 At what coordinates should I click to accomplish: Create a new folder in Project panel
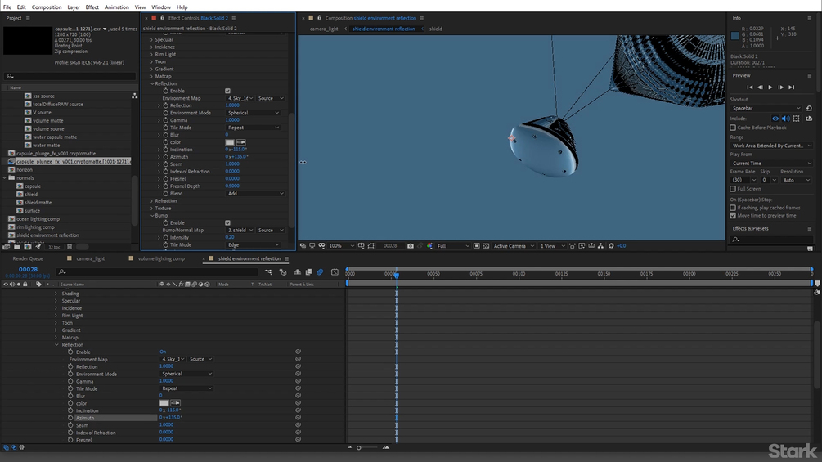(17, 247)
